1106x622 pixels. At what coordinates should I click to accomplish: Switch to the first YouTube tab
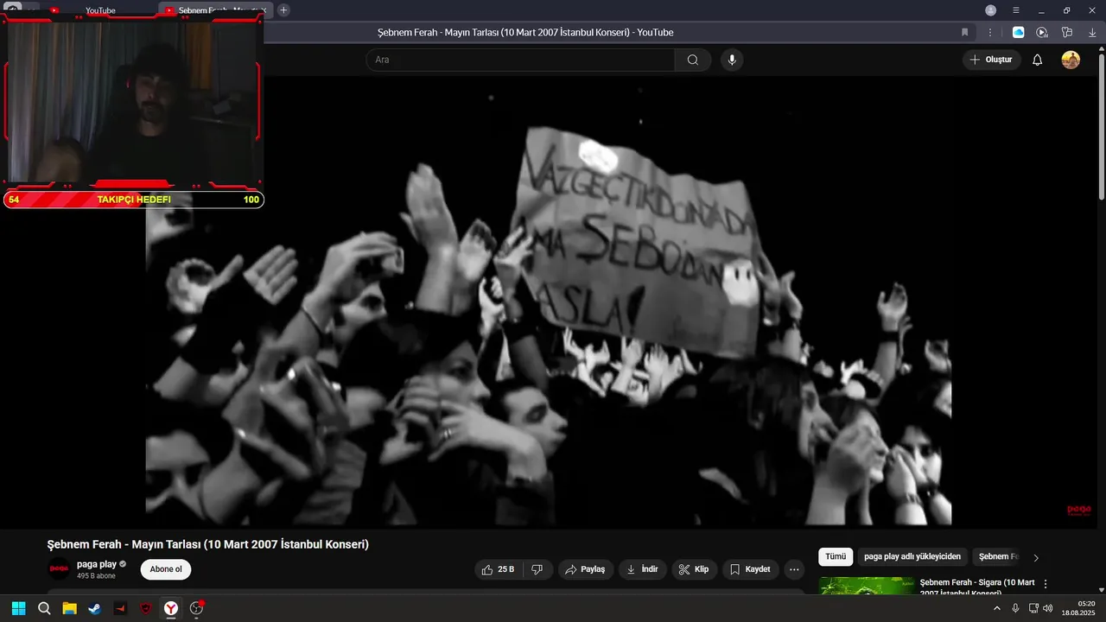pos(100,10)
